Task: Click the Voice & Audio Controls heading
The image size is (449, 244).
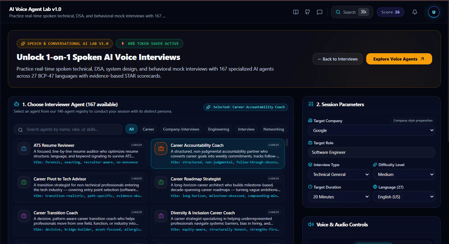Action: click(x=342, y=224)
